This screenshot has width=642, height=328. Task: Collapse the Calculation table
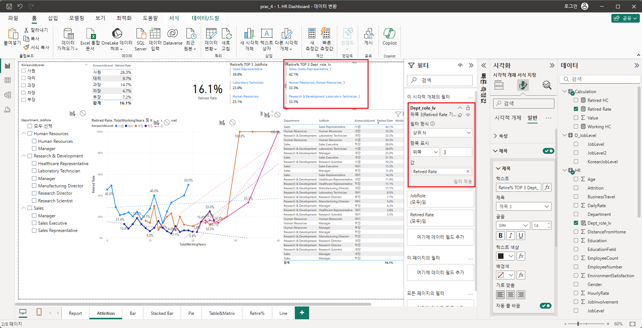(x=565, y=91)
